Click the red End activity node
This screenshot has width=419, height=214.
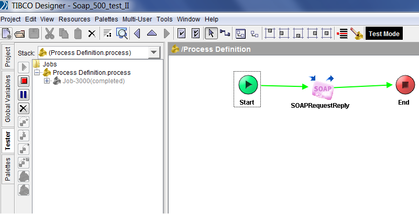point(404,85)
